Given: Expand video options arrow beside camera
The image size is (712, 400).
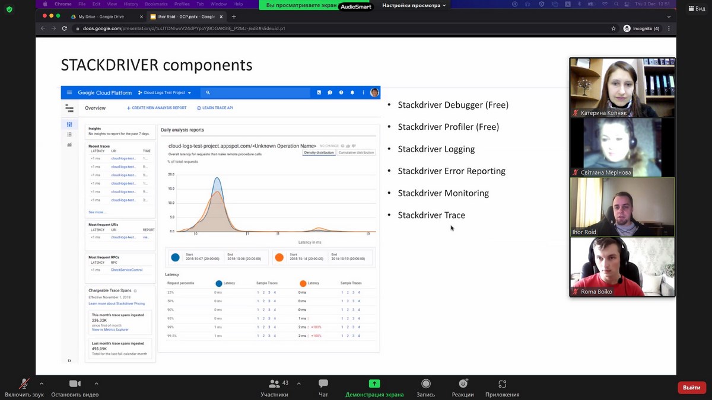Looking at the screenshot, I should coord(96,383).
